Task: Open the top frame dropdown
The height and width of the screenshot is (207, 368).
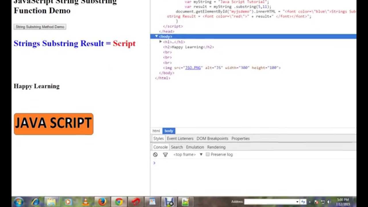Action: (x=188, y=154)
